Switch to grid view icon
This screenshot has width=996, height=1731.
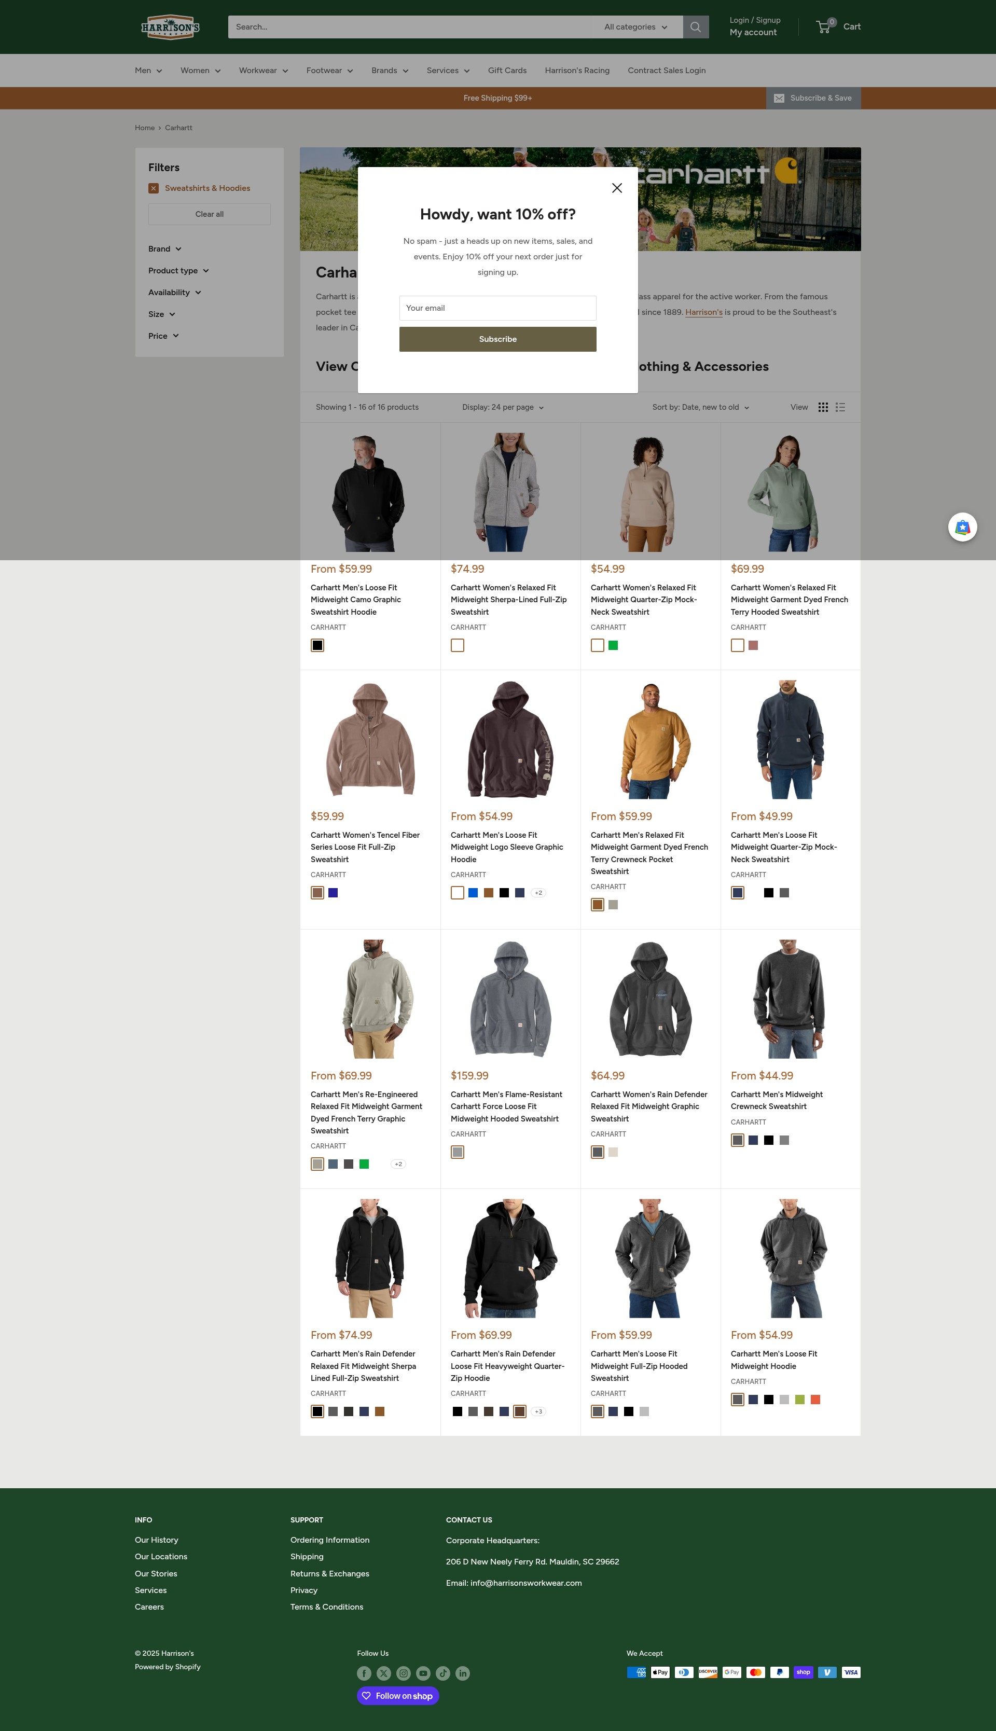[x=823, y=407]
